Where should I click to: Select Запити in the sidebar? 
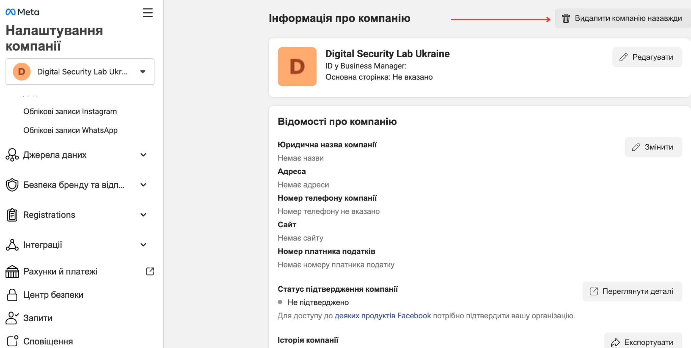[37, 318]
